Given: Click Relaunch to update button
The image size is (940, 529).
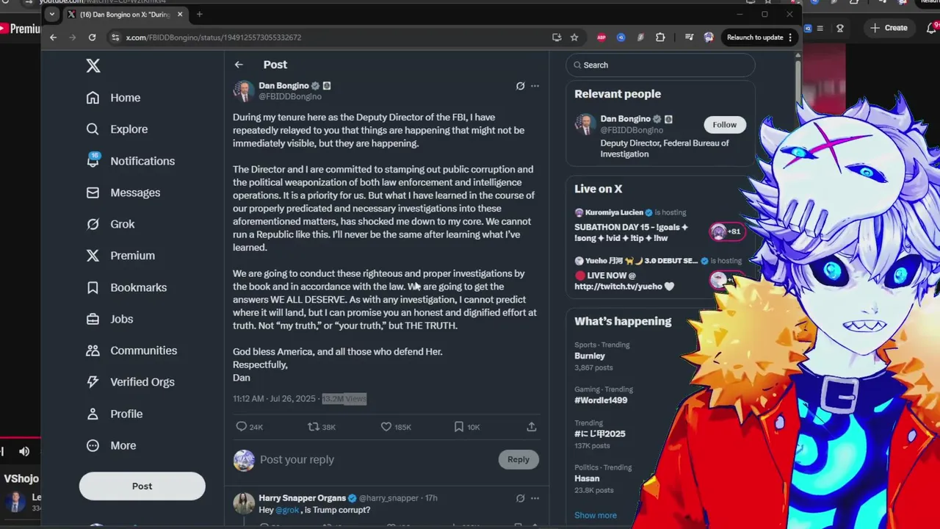Looking at the screenshot, I should click(759, 37).
